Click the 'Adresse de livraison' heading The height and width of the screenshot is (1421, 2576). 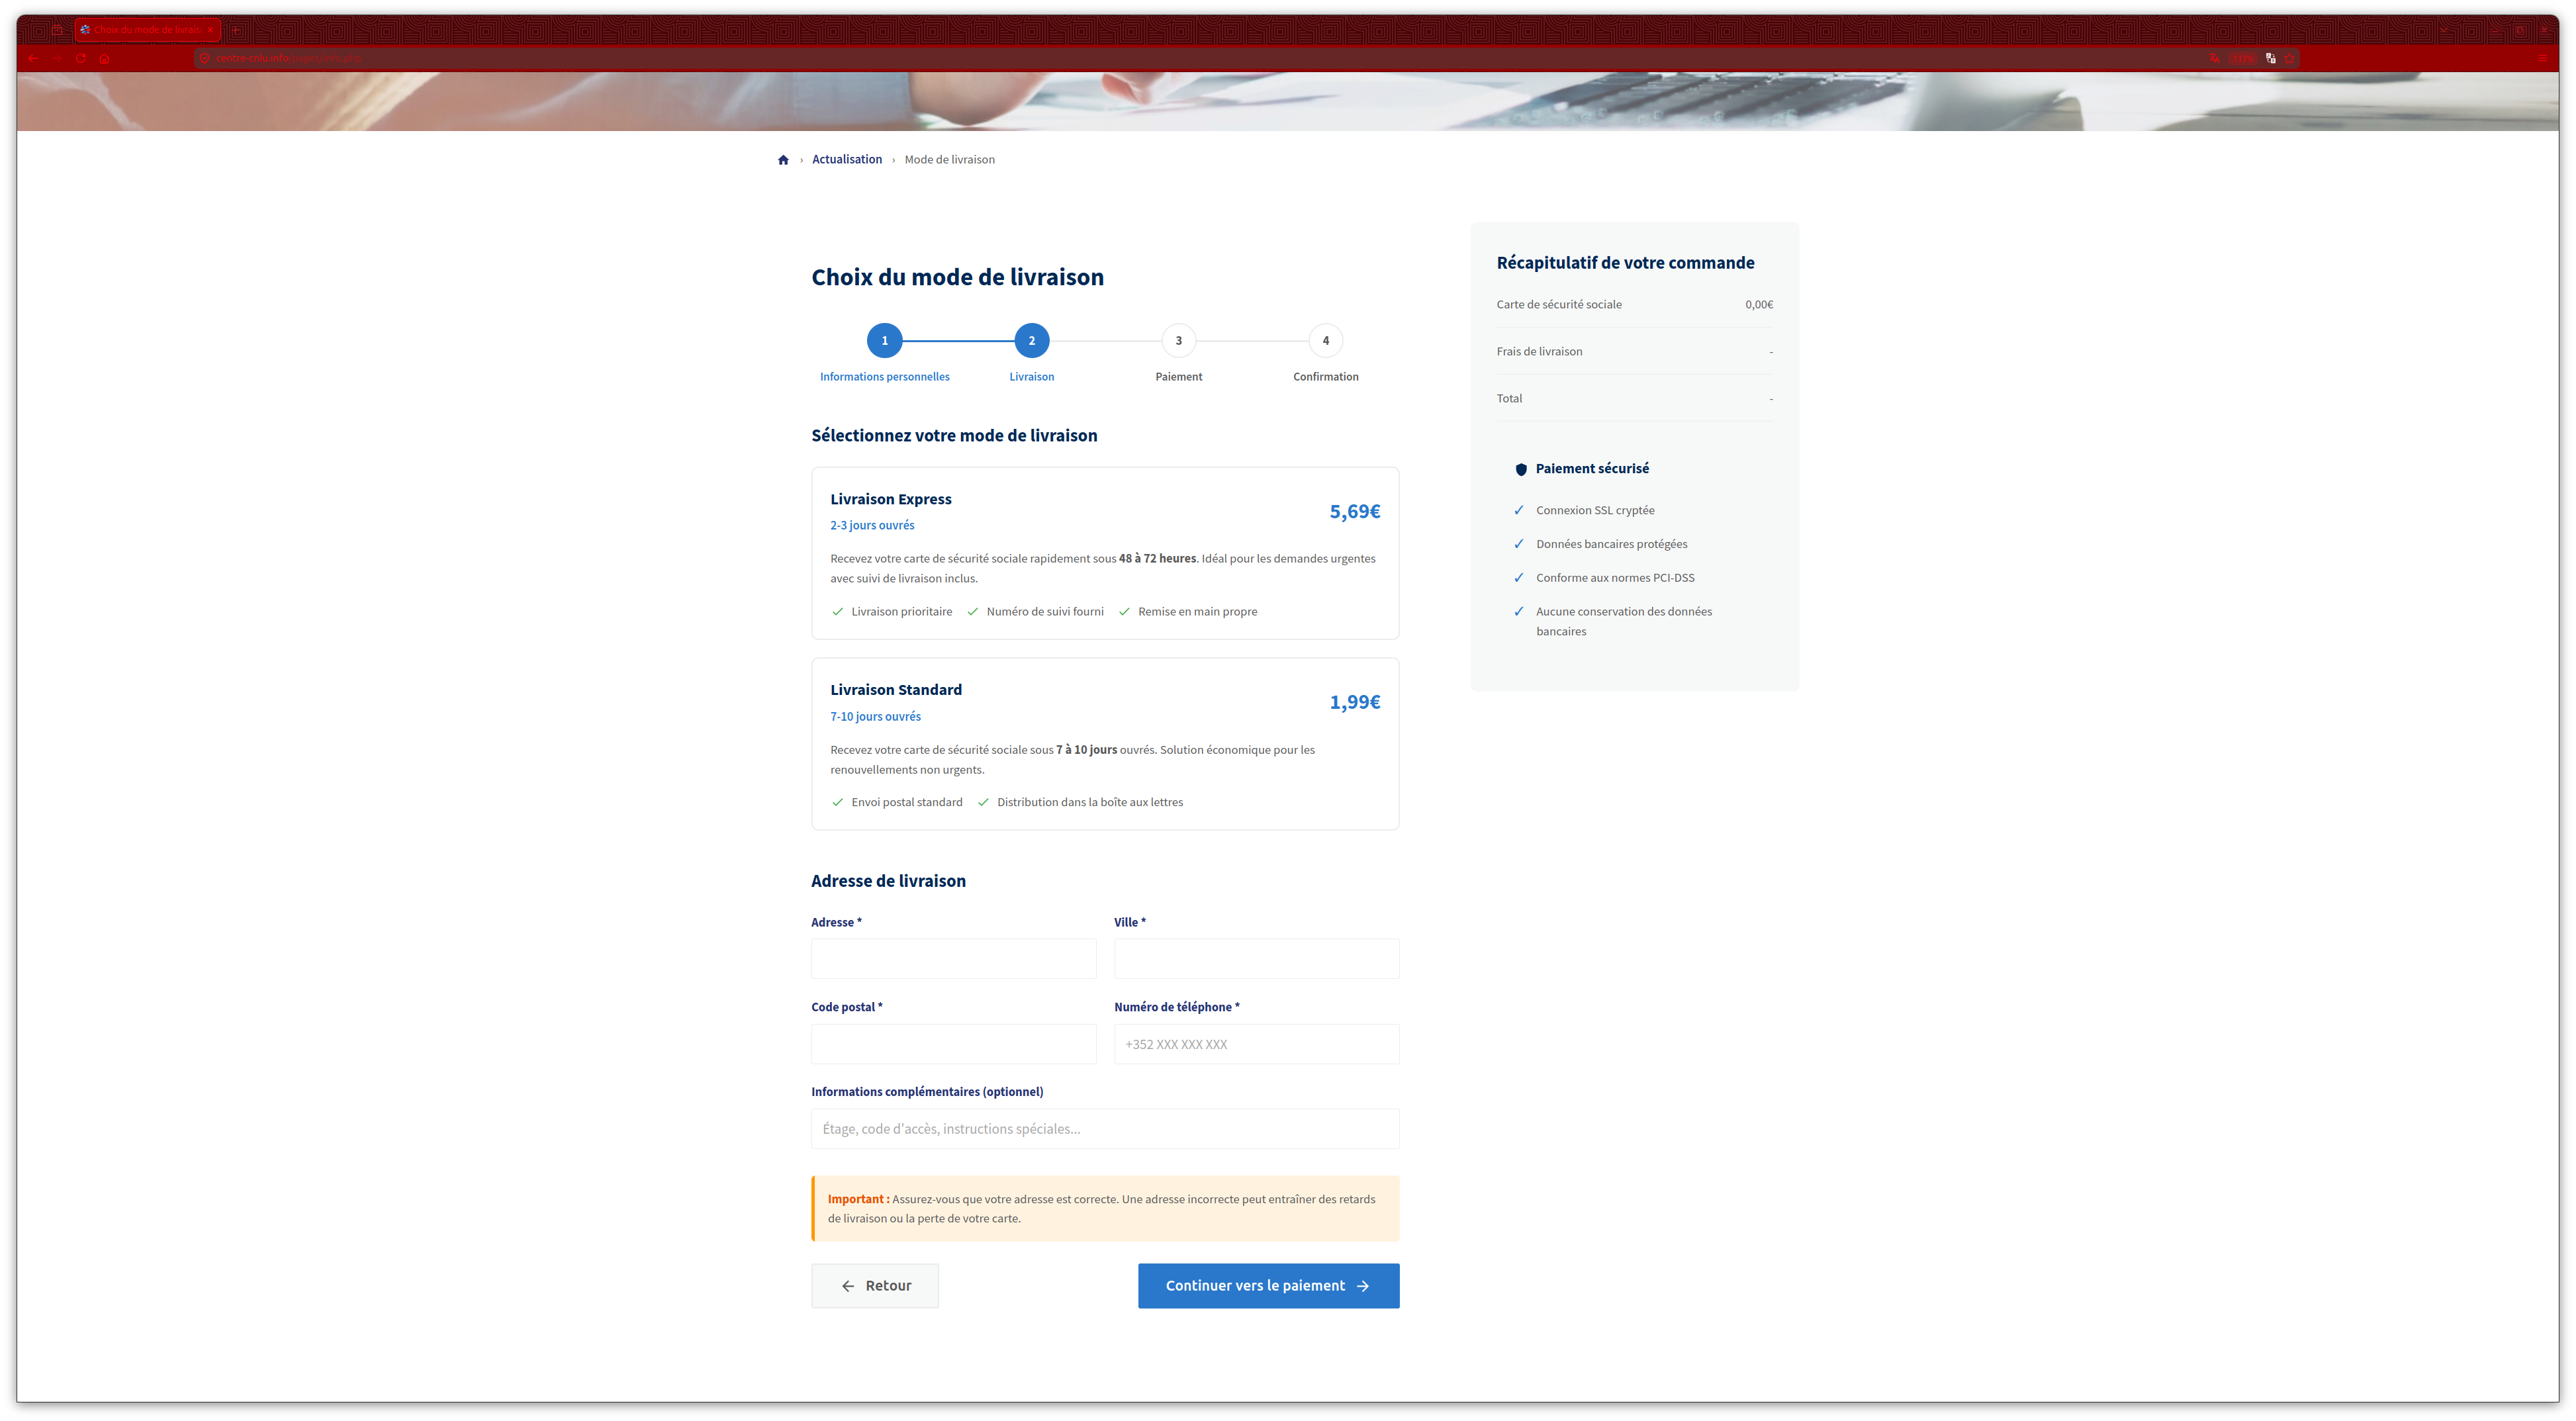coord(888,881)
